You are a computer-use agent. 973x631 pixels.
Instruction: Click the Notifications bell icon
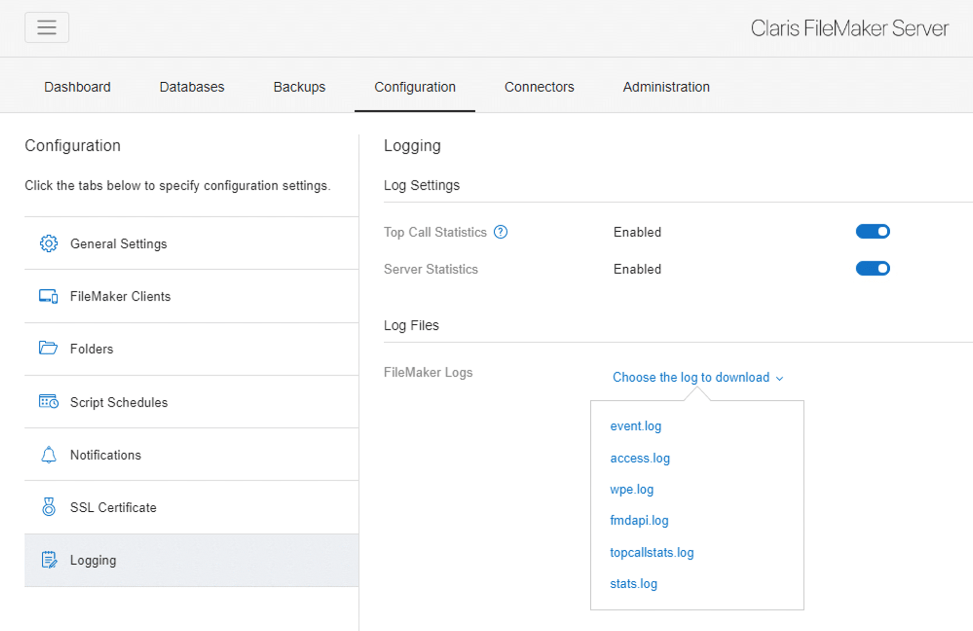tap(49, 455)
